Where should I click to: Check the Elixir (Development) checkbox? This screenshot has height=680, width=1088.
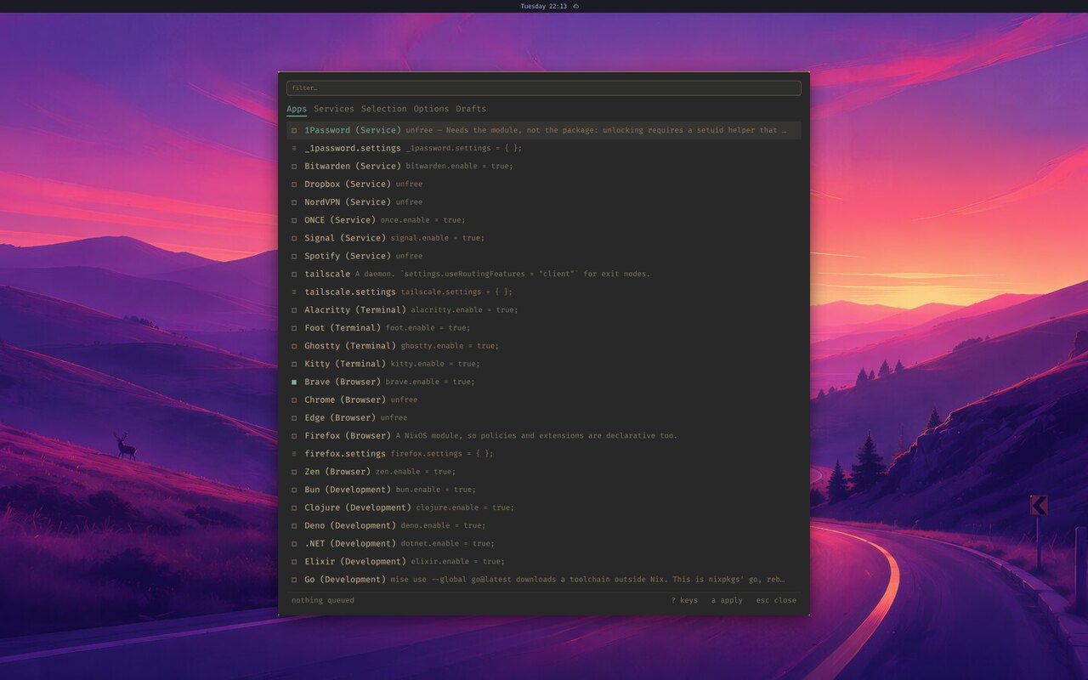tap(294, 562)
